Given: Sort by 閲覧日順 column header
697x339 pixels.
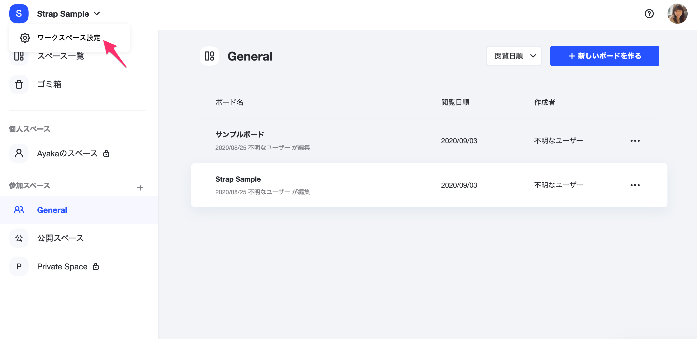Looking at the screenshot, I should point(455,102).
